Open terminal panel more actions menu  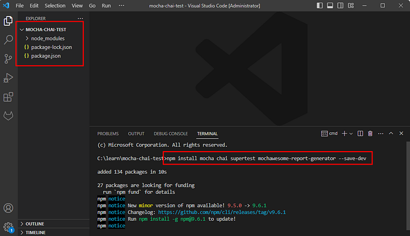(x=381, y=134)
